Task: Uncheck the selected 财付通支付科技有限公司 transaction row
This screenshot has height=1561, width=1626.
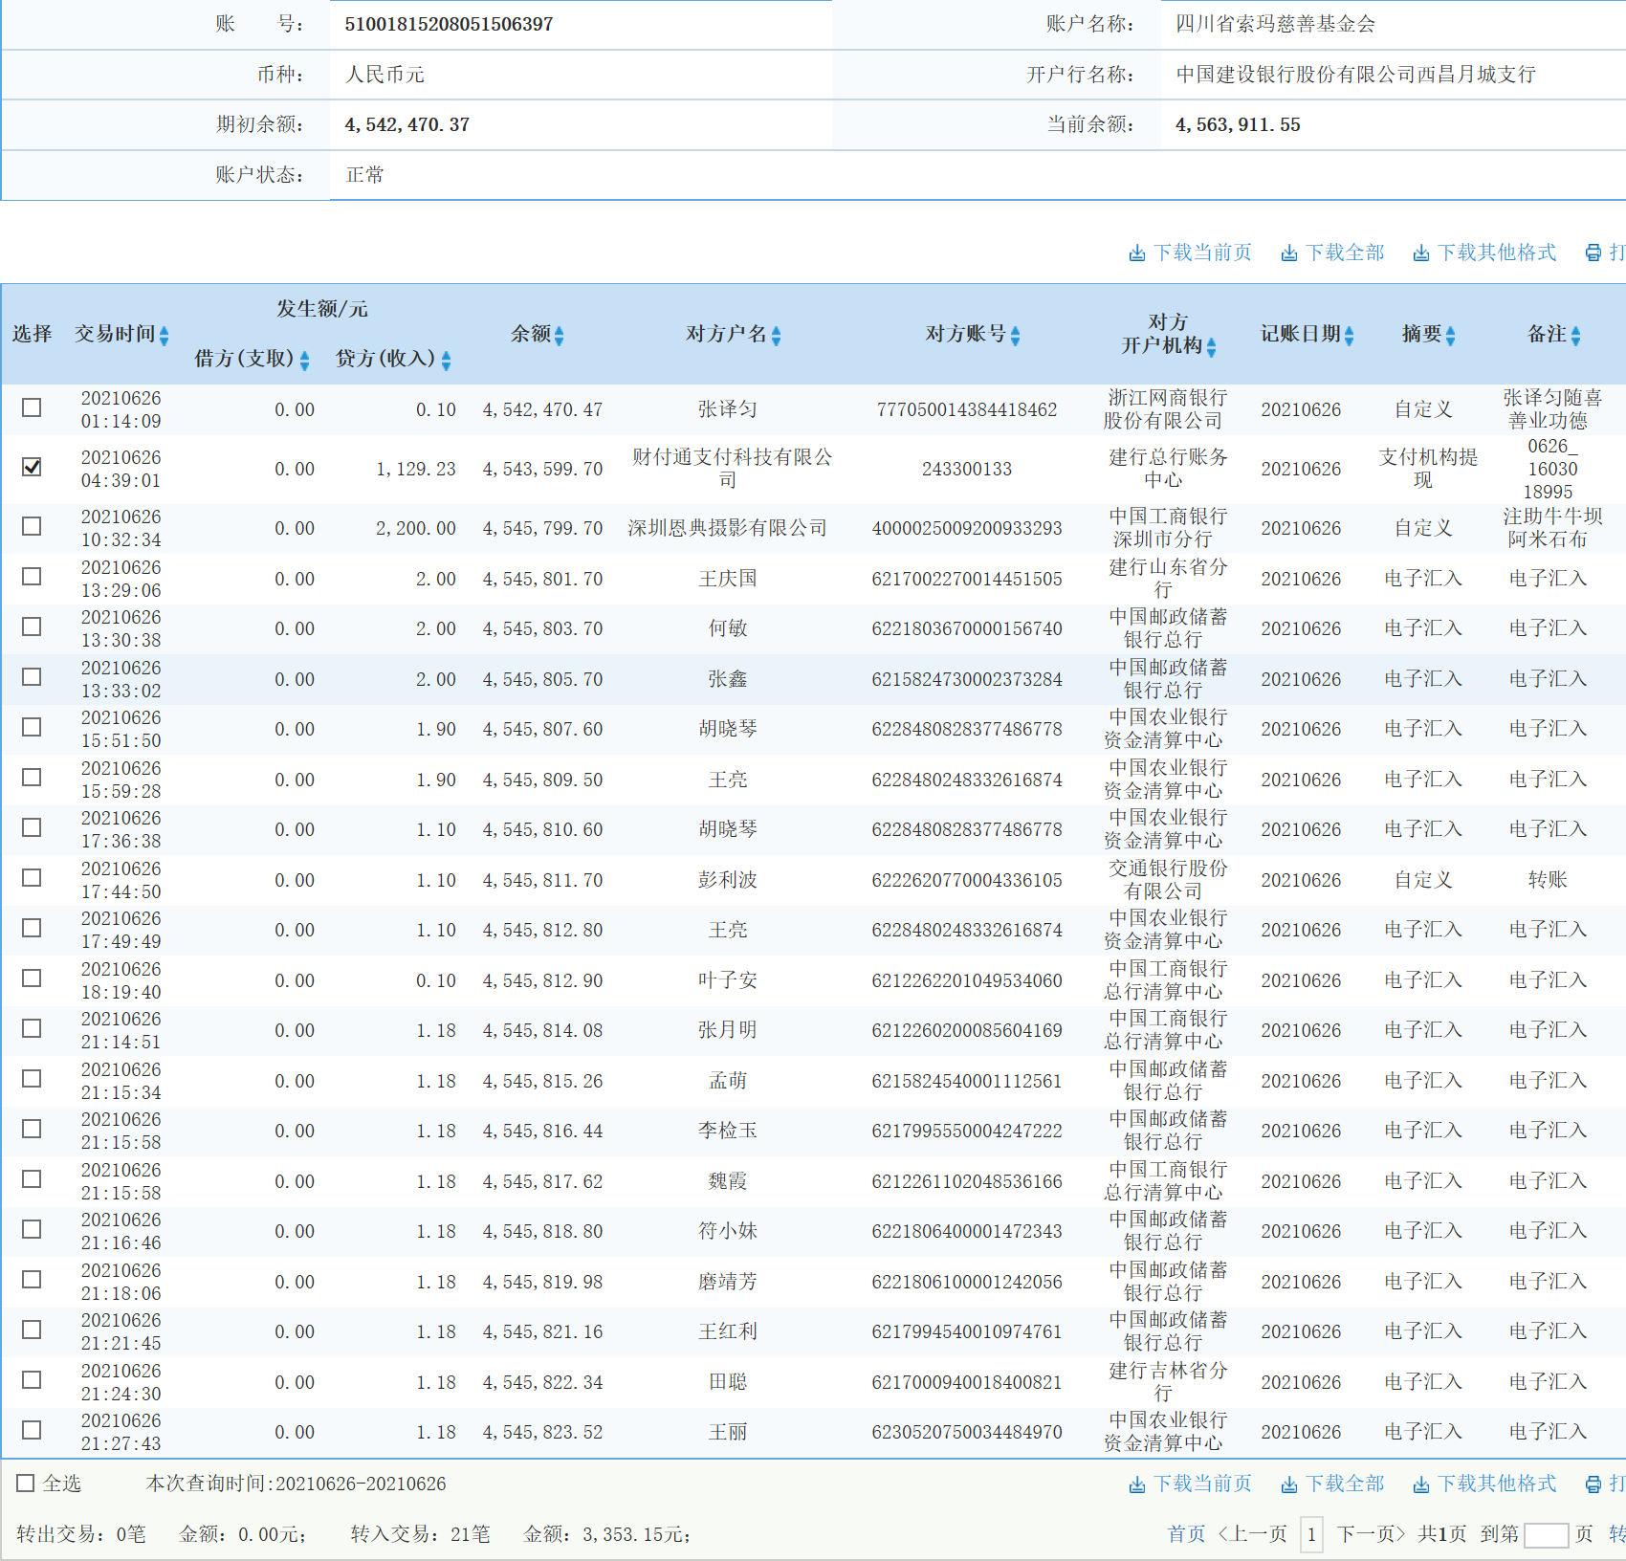Action: (x=32, y=469)
